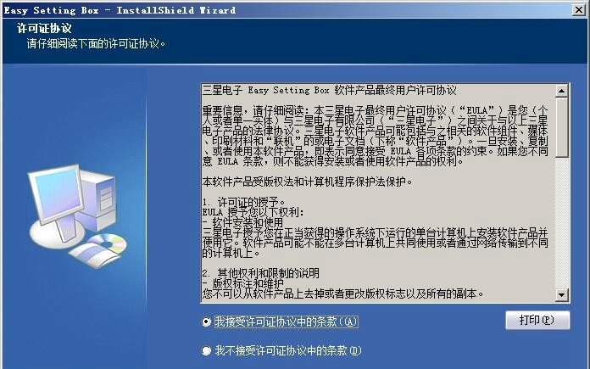Click the 请仔细阅读下面的许可证协议 subtitle

click(x=96, y=43)
